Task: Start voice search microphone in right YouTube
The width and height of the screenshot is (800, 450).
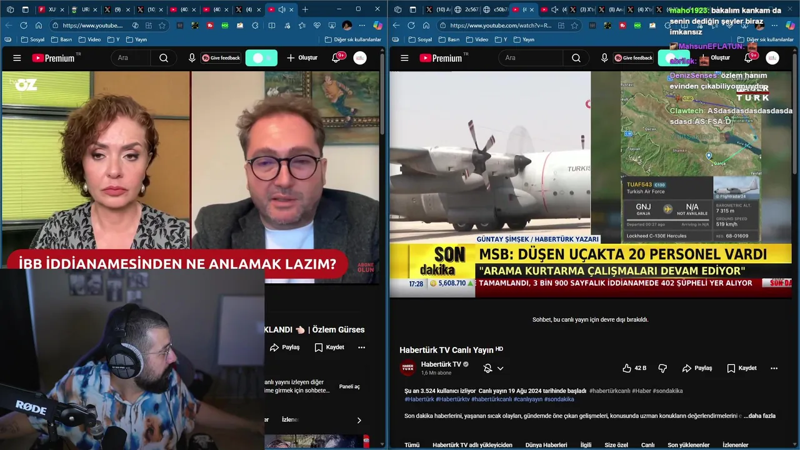Action: click(x=604, y=58)
